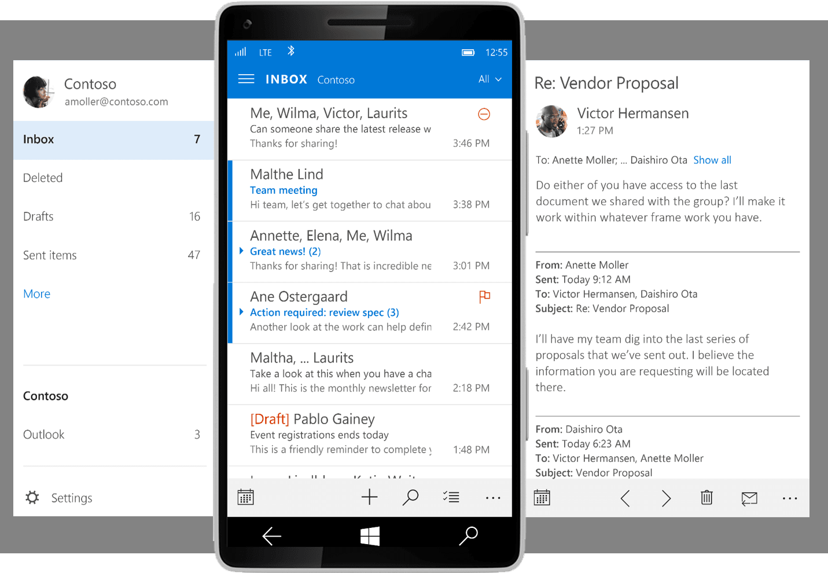Click the flag on Ane Ostergaard email
This screenshot has width=828, height=573.
[x=484, y=297]
